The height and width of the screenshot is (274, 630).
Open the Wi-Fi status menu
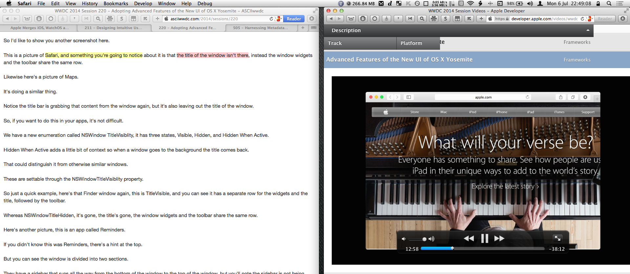coord(471,4)
